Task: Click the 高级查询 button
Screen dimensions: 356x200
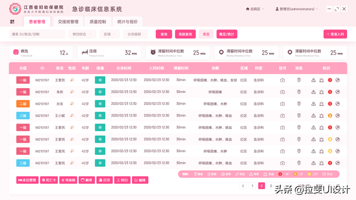Action: 185,34
